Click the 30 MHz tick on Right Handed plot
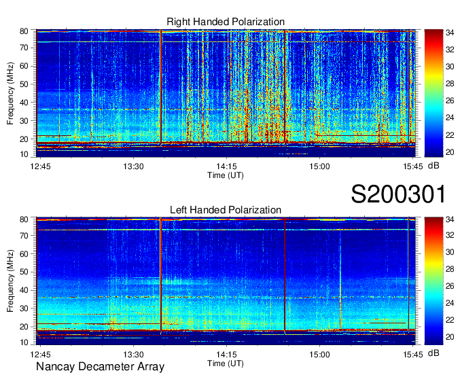The image size is (462, 375). [24, 121]
